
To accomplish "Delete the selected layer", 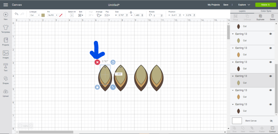I will (273, 17).
